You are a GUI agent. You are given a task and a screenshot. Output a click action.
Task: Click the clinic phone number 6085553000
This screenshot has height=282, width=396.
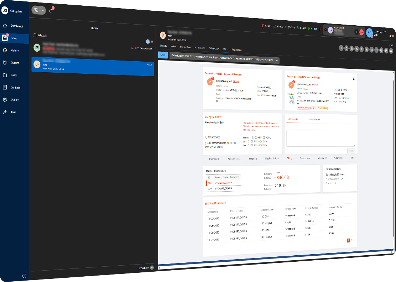[214, 137]
